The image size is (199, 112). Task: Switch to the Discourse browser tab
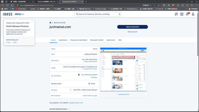click(x=46, y=2)
